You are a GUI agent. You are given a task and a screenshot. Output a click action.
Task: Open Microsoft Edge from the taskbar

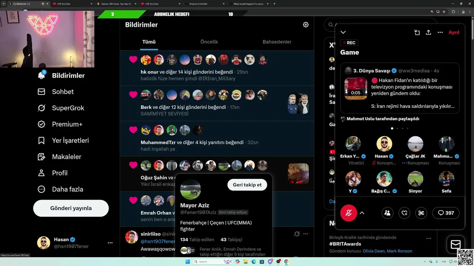point(254,262)
